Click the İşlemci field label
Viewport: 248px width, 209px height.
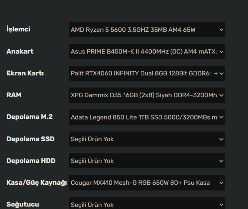point(18,29)
